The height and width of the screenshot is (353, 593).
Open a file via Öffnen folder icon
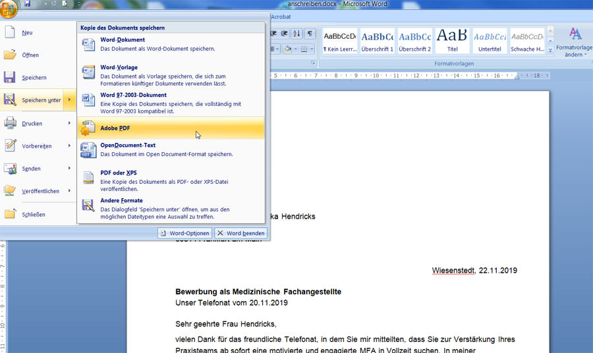coord(11,55)
